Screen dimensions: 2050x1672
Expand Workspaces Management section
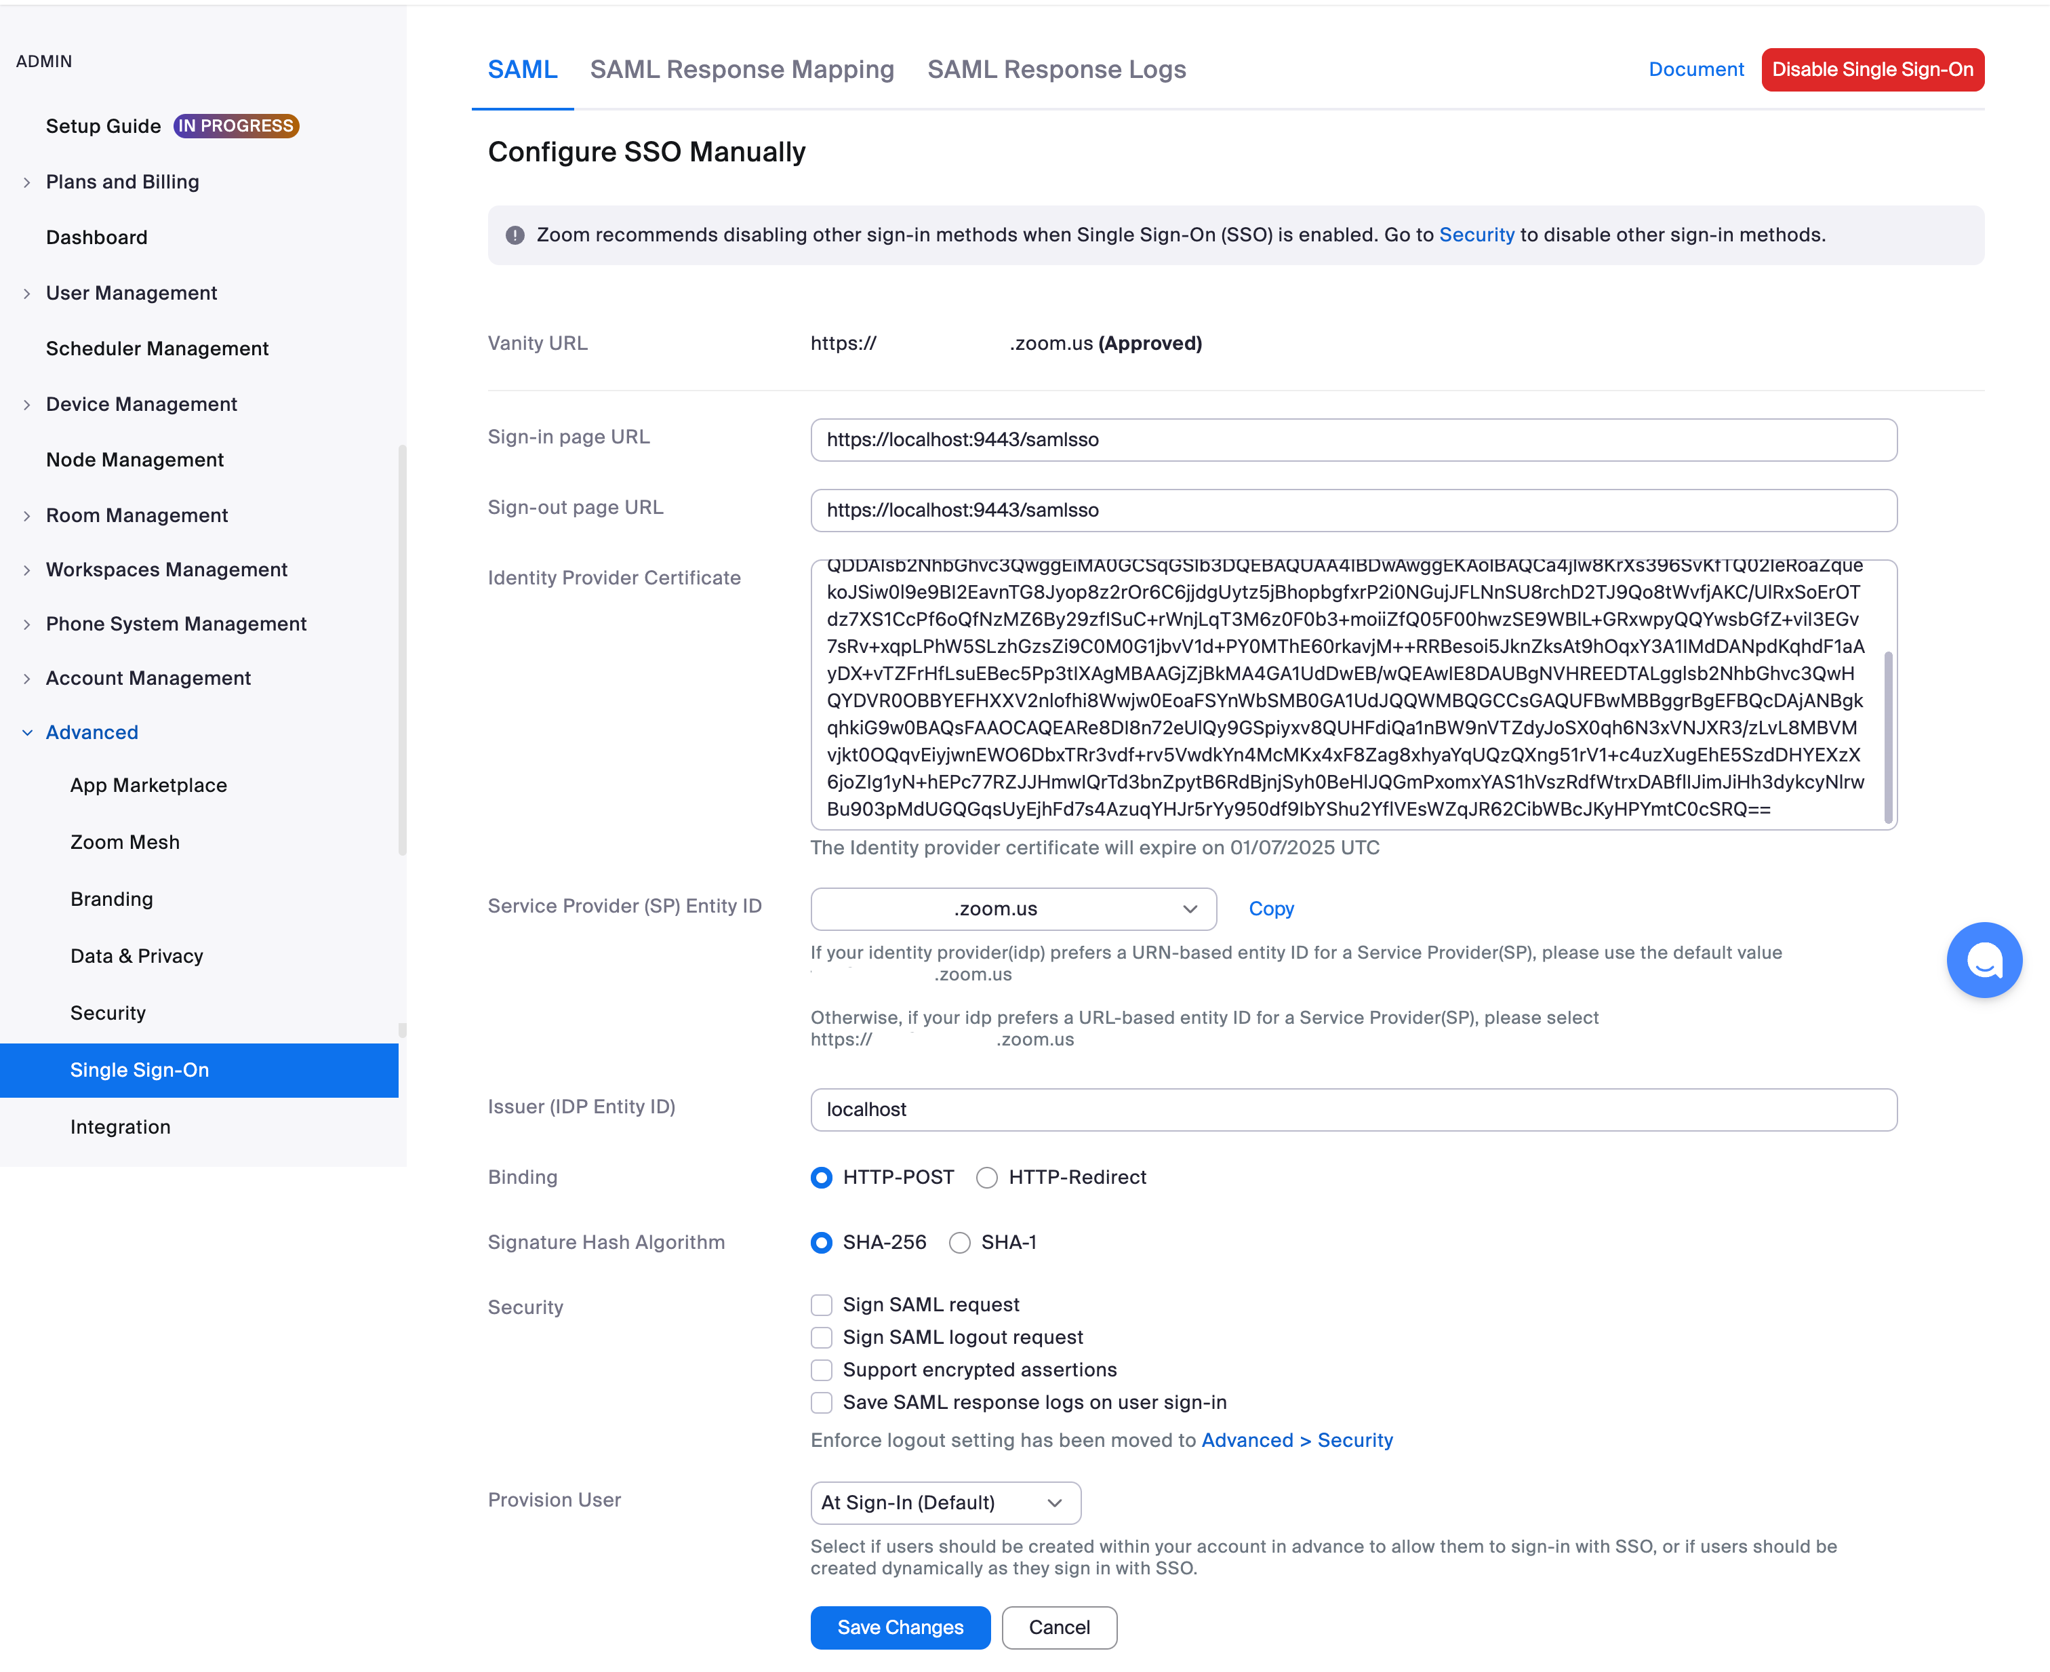[27, 570]
